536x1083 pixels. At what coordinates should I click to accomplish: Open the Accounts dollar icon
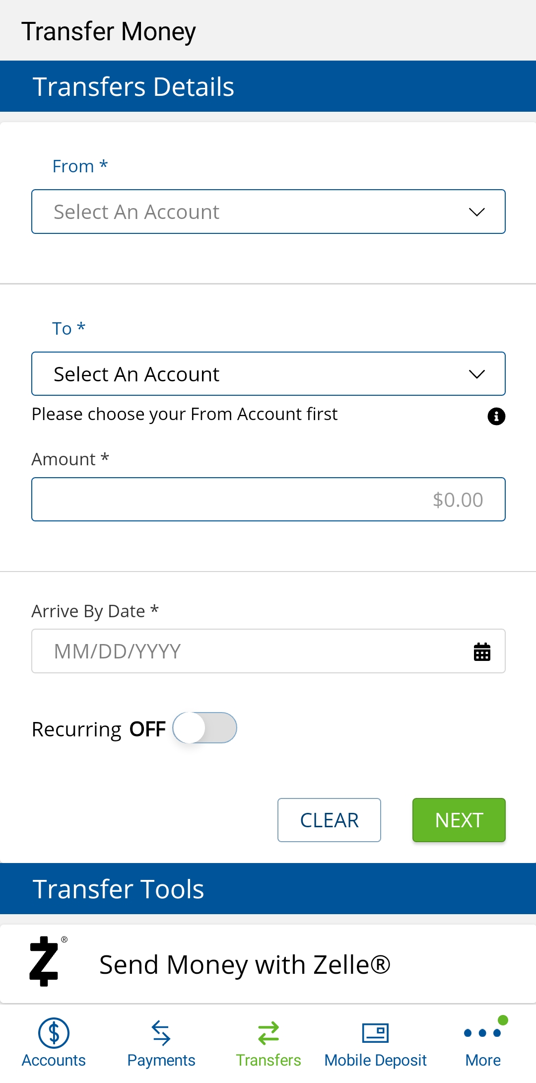click(x=54, y=1033)
